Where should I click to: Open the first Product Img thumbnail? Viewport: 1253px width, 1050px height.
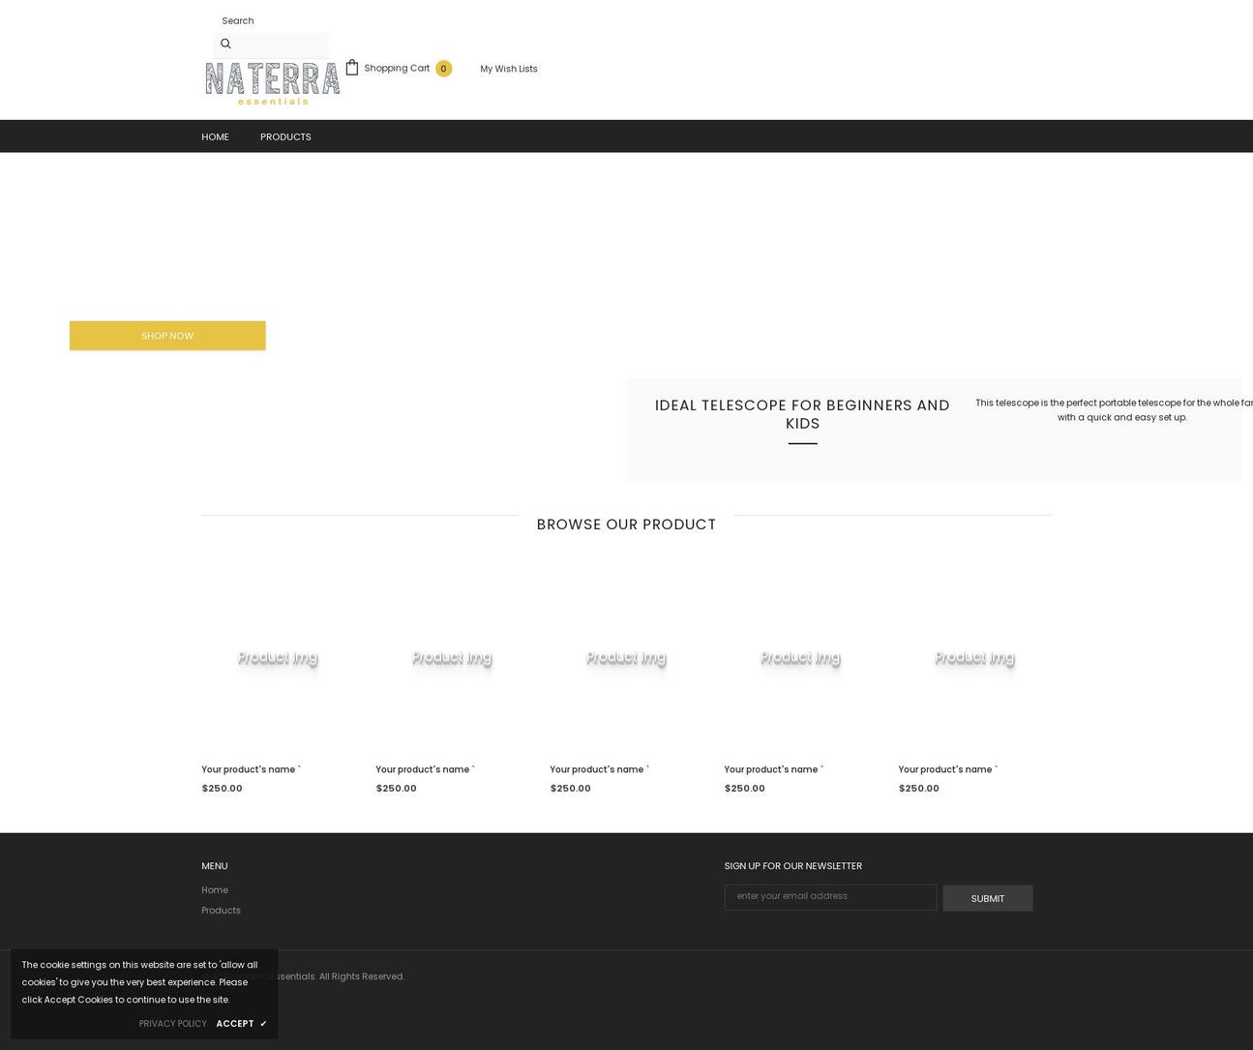coord(278,658)
